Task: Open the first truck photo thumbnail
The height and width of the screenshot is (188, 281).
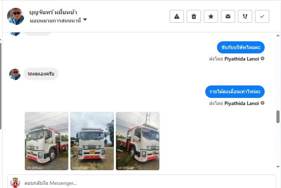Action: [x=47, y=141]
